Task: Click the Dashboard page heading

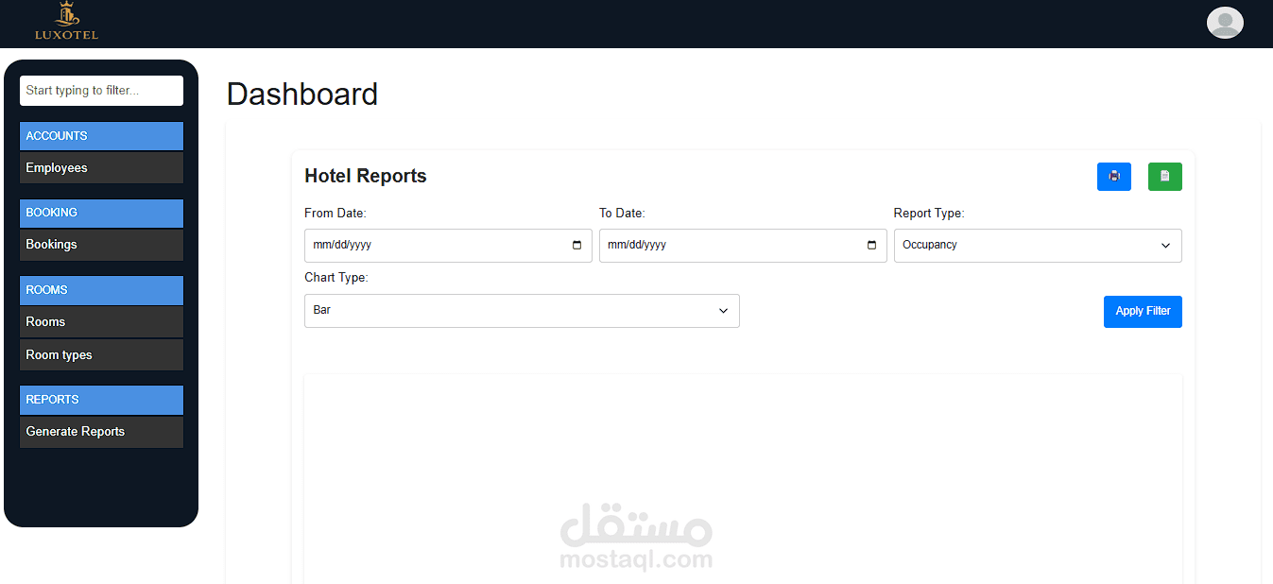Action: click(302, 94)
